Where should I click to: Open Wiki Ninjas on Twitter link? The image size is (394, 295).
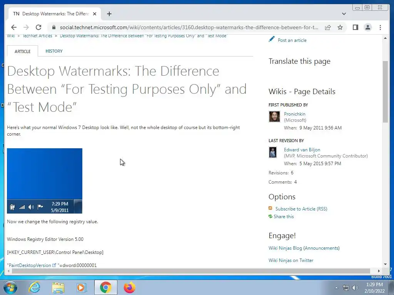pos(291,260)
